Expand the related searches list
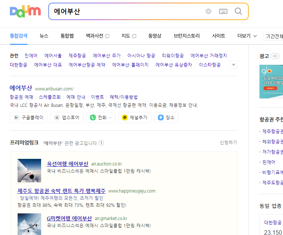The width and height of the screenshot is (283, 235). click(233, 64)
